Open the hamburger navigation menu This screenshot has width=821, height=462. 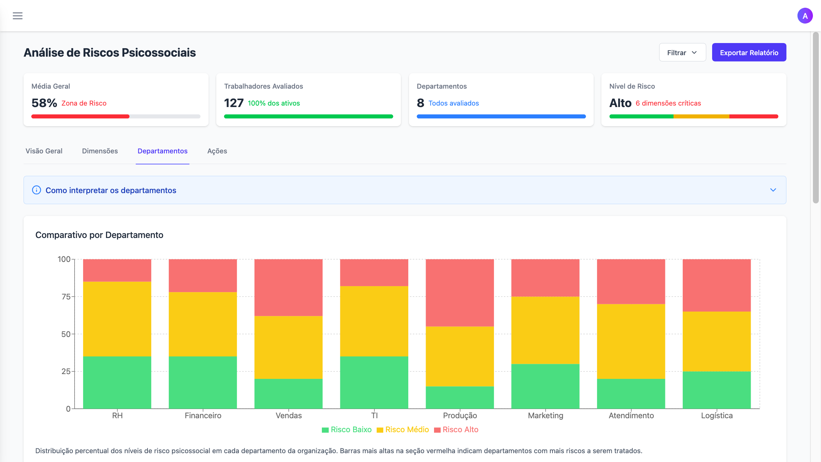pyautogui.click(x=17, y=15)
